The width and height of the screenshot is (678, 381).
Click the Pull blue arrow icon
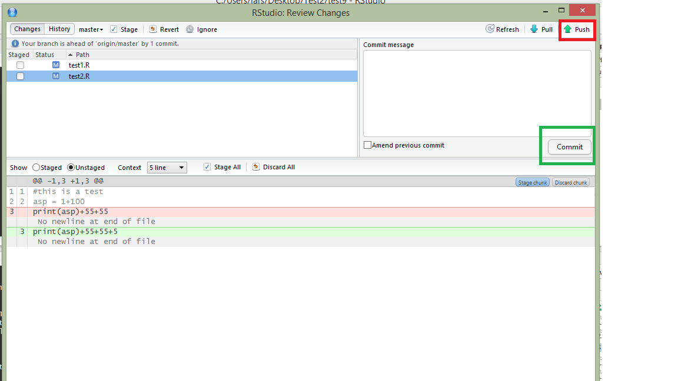tap(534, 29)
